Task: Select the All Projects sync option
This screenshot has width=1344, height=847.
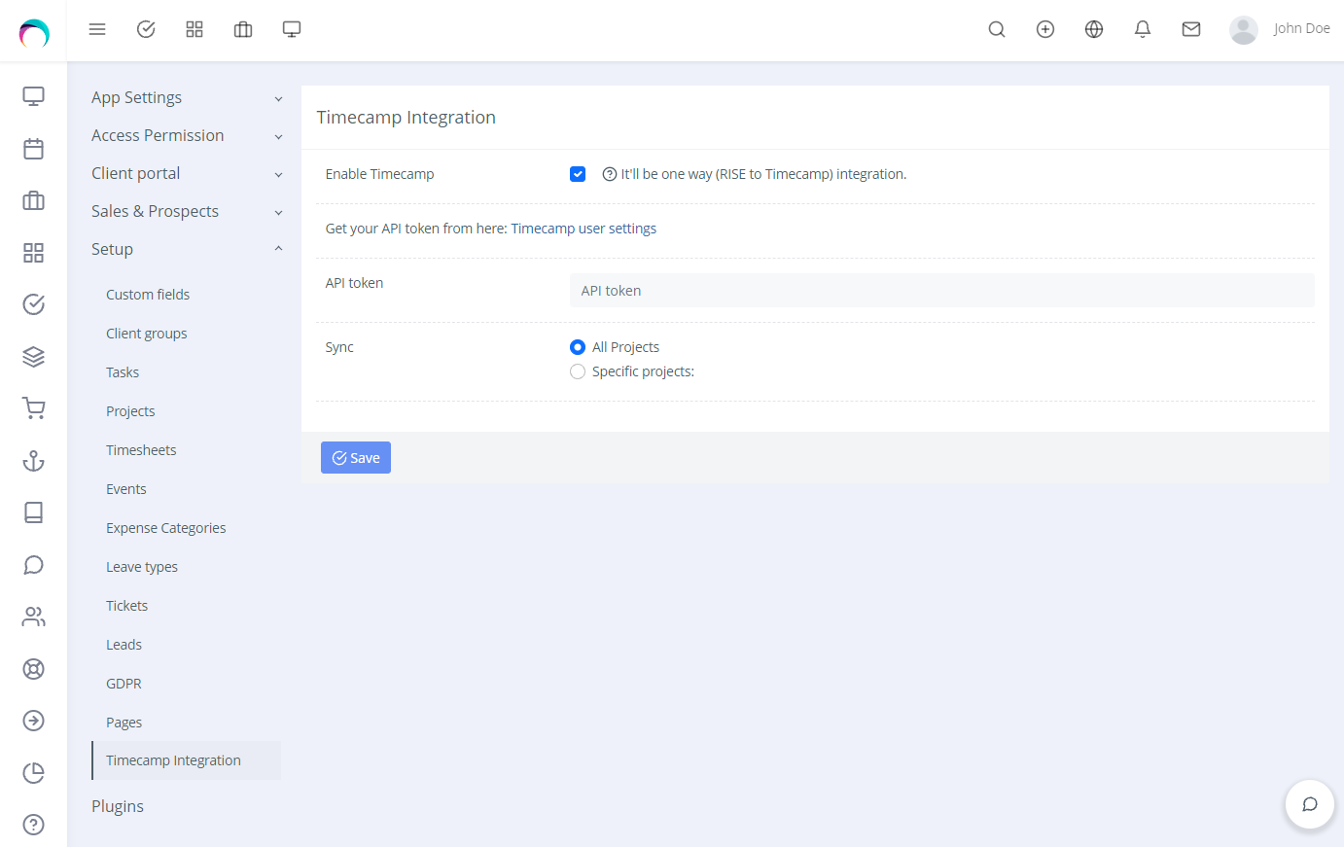Action: (578, 347)
